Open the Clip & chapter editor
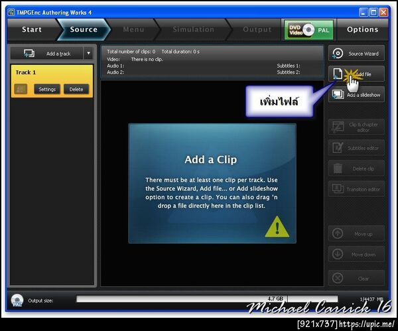 click(356, 127)
